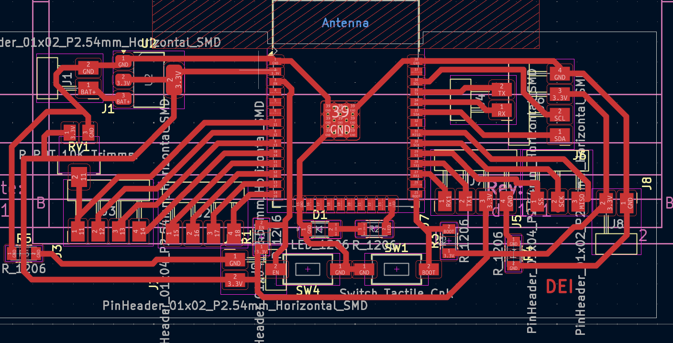Select header pad 4 net 14

pyautogui.click(x=139, y=232)
